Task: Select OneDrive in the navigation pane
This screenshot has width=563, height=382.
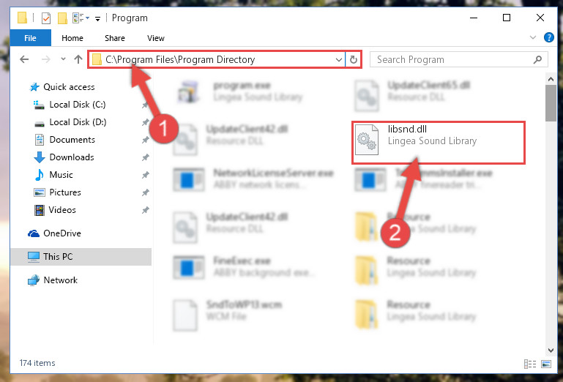Action: coord(62,233)
